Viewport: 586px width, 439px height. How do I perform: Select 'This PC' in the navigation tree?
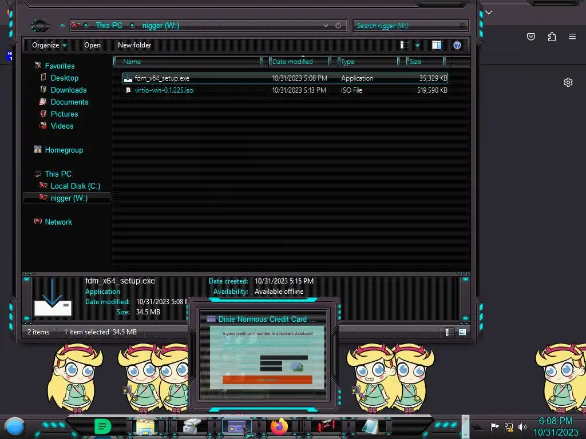[58, 174]
